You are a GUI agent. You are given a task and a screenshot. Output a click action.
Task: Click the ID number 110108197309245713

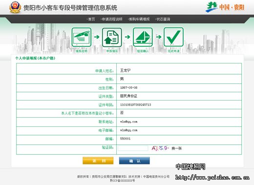(x=135, y=104)
